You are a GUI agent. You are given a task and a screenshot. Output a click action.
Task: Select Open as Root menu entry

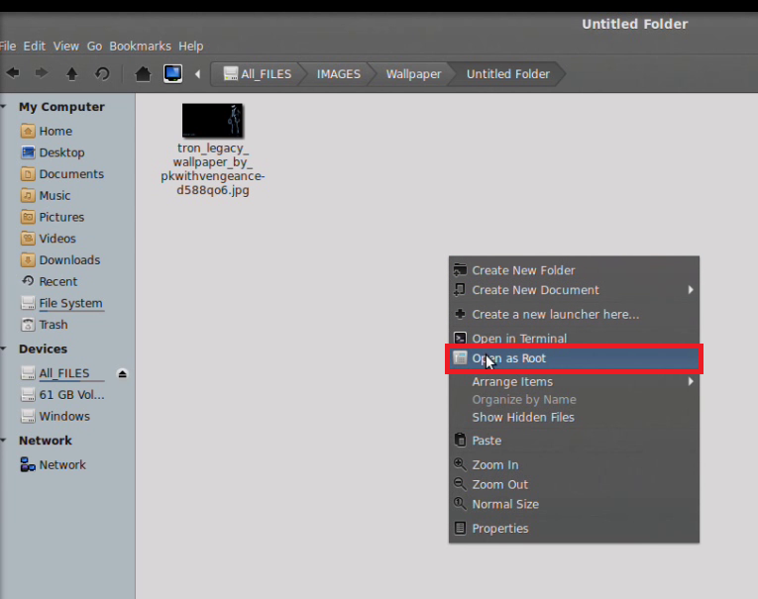pyautogui.click(x=508, y=358)
